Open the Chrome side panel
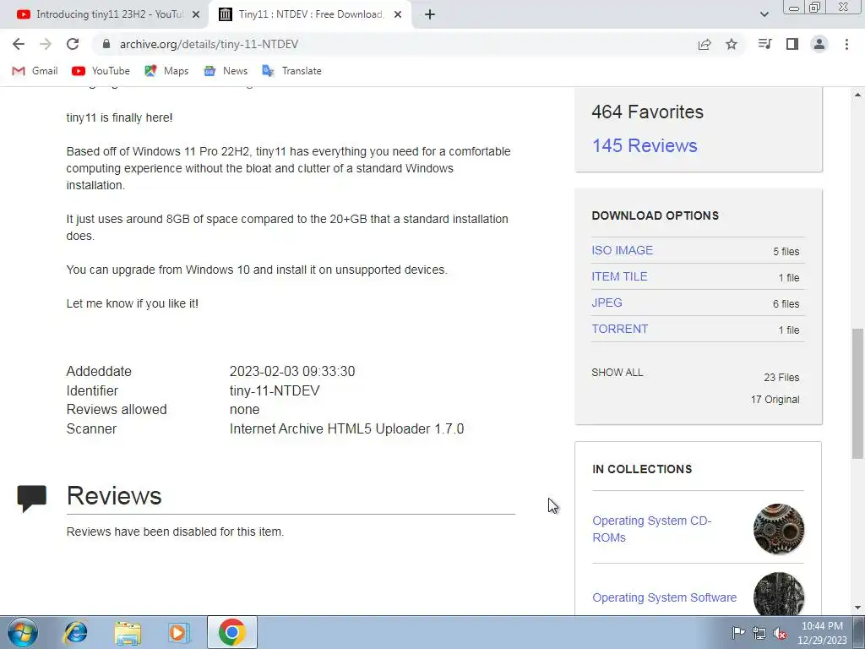This screenshot has height=649, width=865. coord(792,44)
